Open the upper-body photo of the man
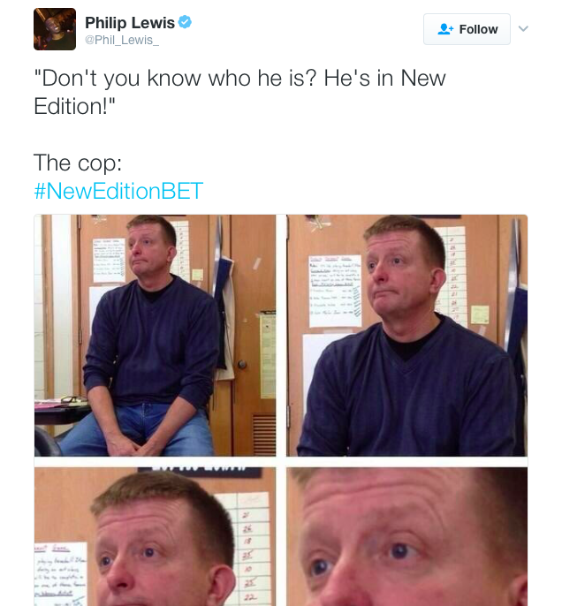This screenshot has height=606, width=562. 407,336
